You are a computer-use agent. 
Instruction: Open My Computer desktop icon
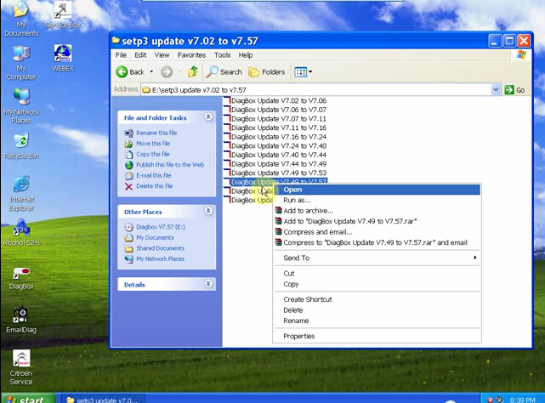tap(21, 63)
